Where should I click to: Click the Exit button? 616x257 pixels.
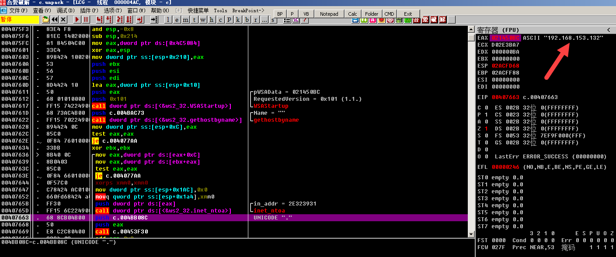click(408, 14)
